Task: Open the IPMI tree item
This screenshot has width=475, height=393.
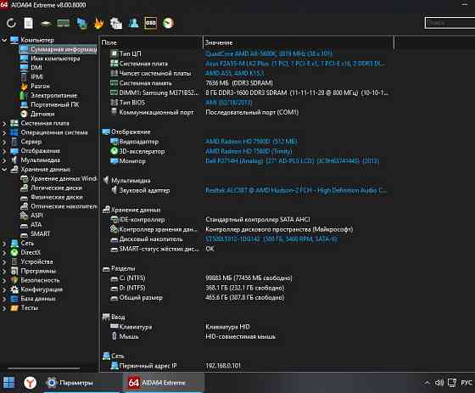Action: coord(36,76)
